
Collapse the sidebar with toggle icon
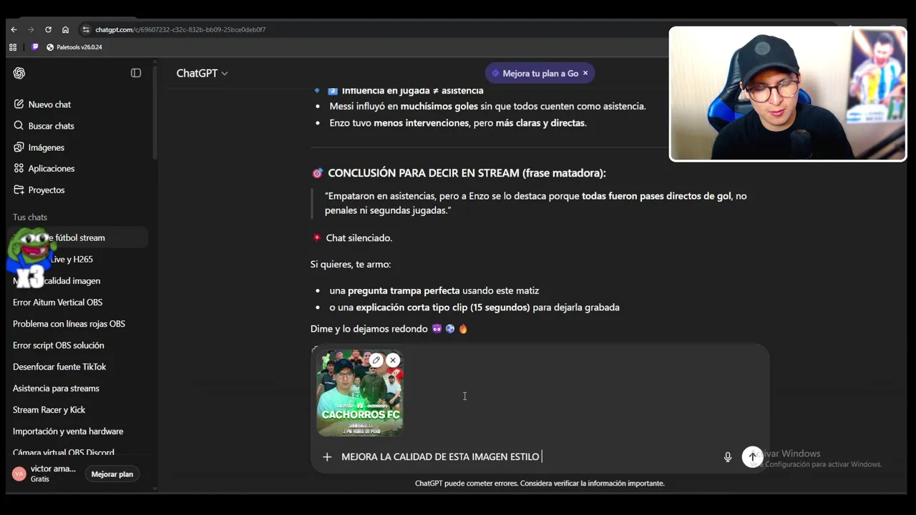pos(136,73)
